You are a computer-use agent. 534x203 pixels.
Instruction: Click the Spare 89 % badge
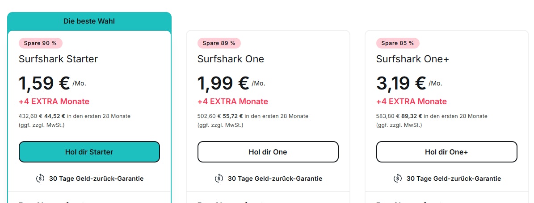(219, 43)
